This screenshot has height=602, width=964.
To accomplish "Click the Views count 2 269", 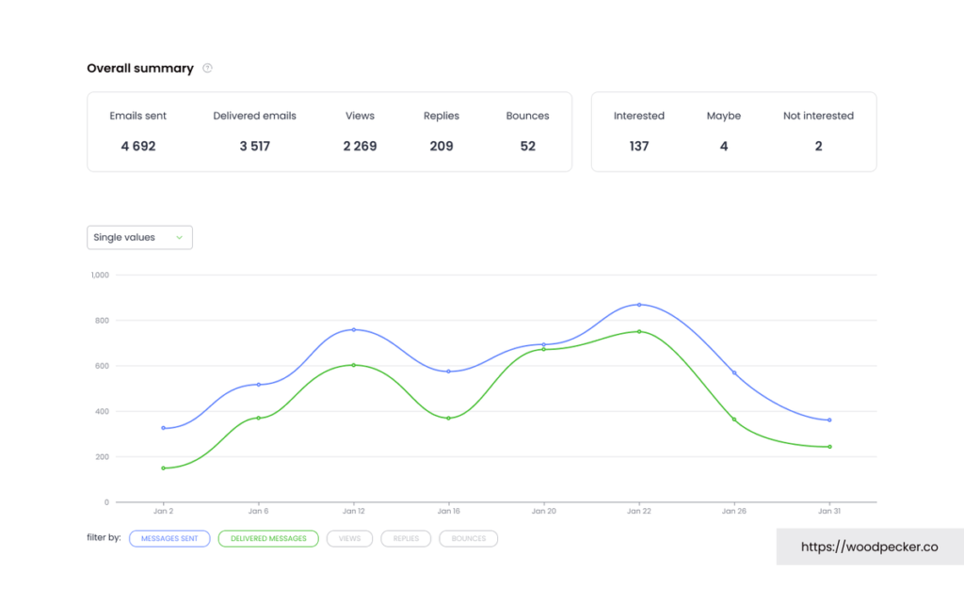I will (360, 146).
